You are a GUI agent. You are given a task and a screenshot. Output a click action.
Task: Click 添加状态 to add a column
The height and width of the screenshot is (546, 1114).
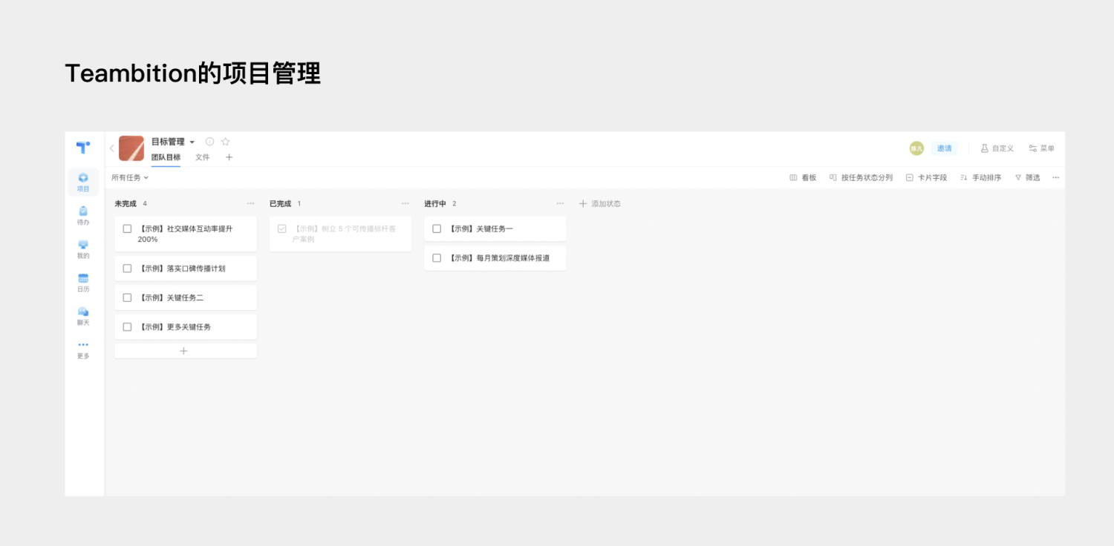pos(599,203)
